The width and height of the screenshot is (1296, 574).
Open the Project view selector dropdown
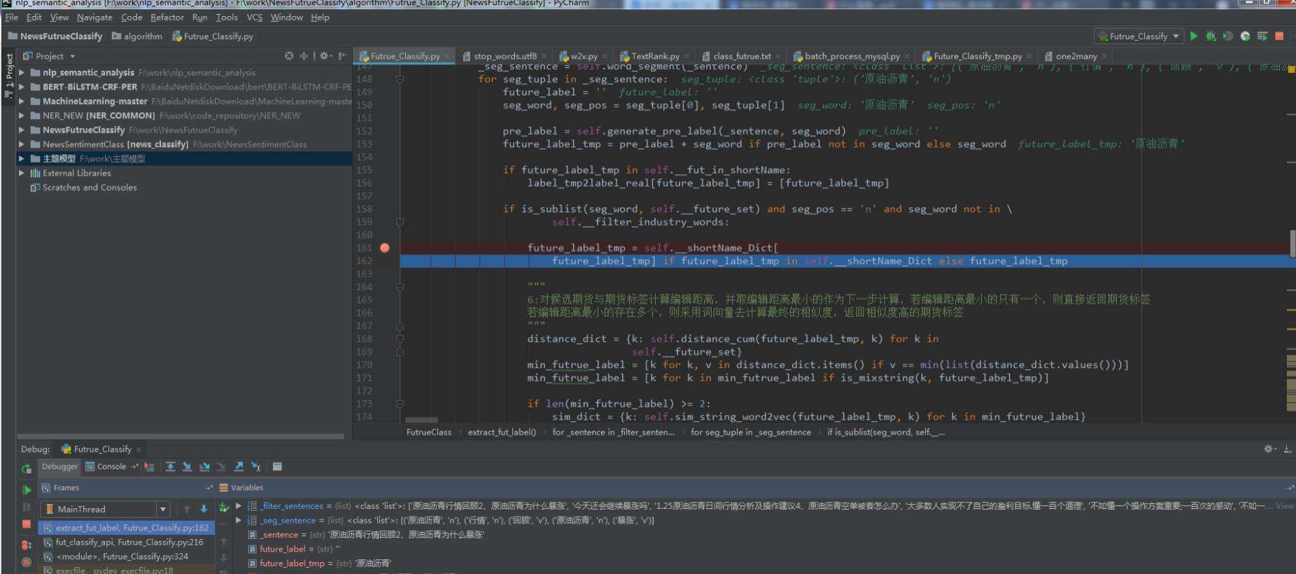tap(72, 56)
